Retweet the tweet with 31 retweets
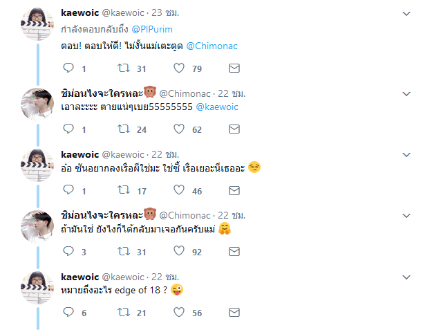The height and width of the screenshot is (330, 432). 124,68
